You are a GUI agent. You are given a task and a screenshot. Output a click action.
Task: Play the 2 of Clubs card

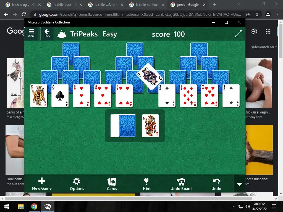pos(231,96)
